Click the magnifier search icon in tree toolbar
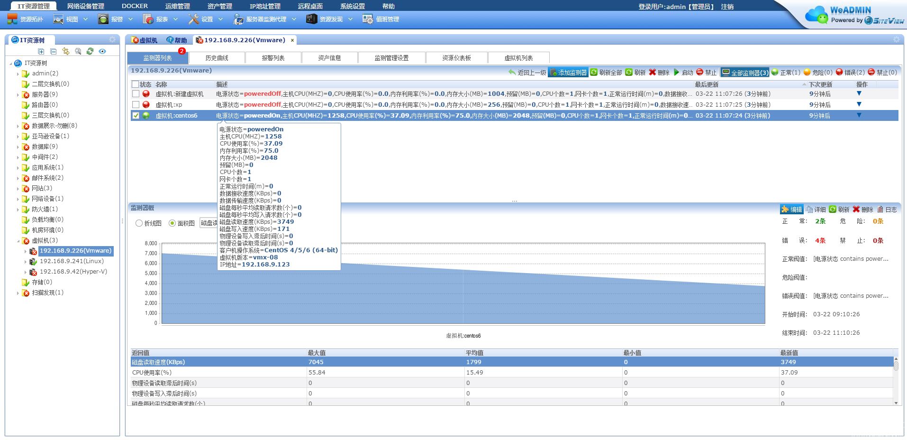 click(78, 51)
